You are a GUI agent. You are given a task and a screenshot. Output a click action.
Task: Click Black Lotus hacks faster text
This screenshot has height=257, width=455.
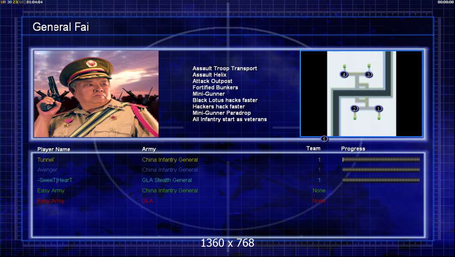tap(225, 100)
